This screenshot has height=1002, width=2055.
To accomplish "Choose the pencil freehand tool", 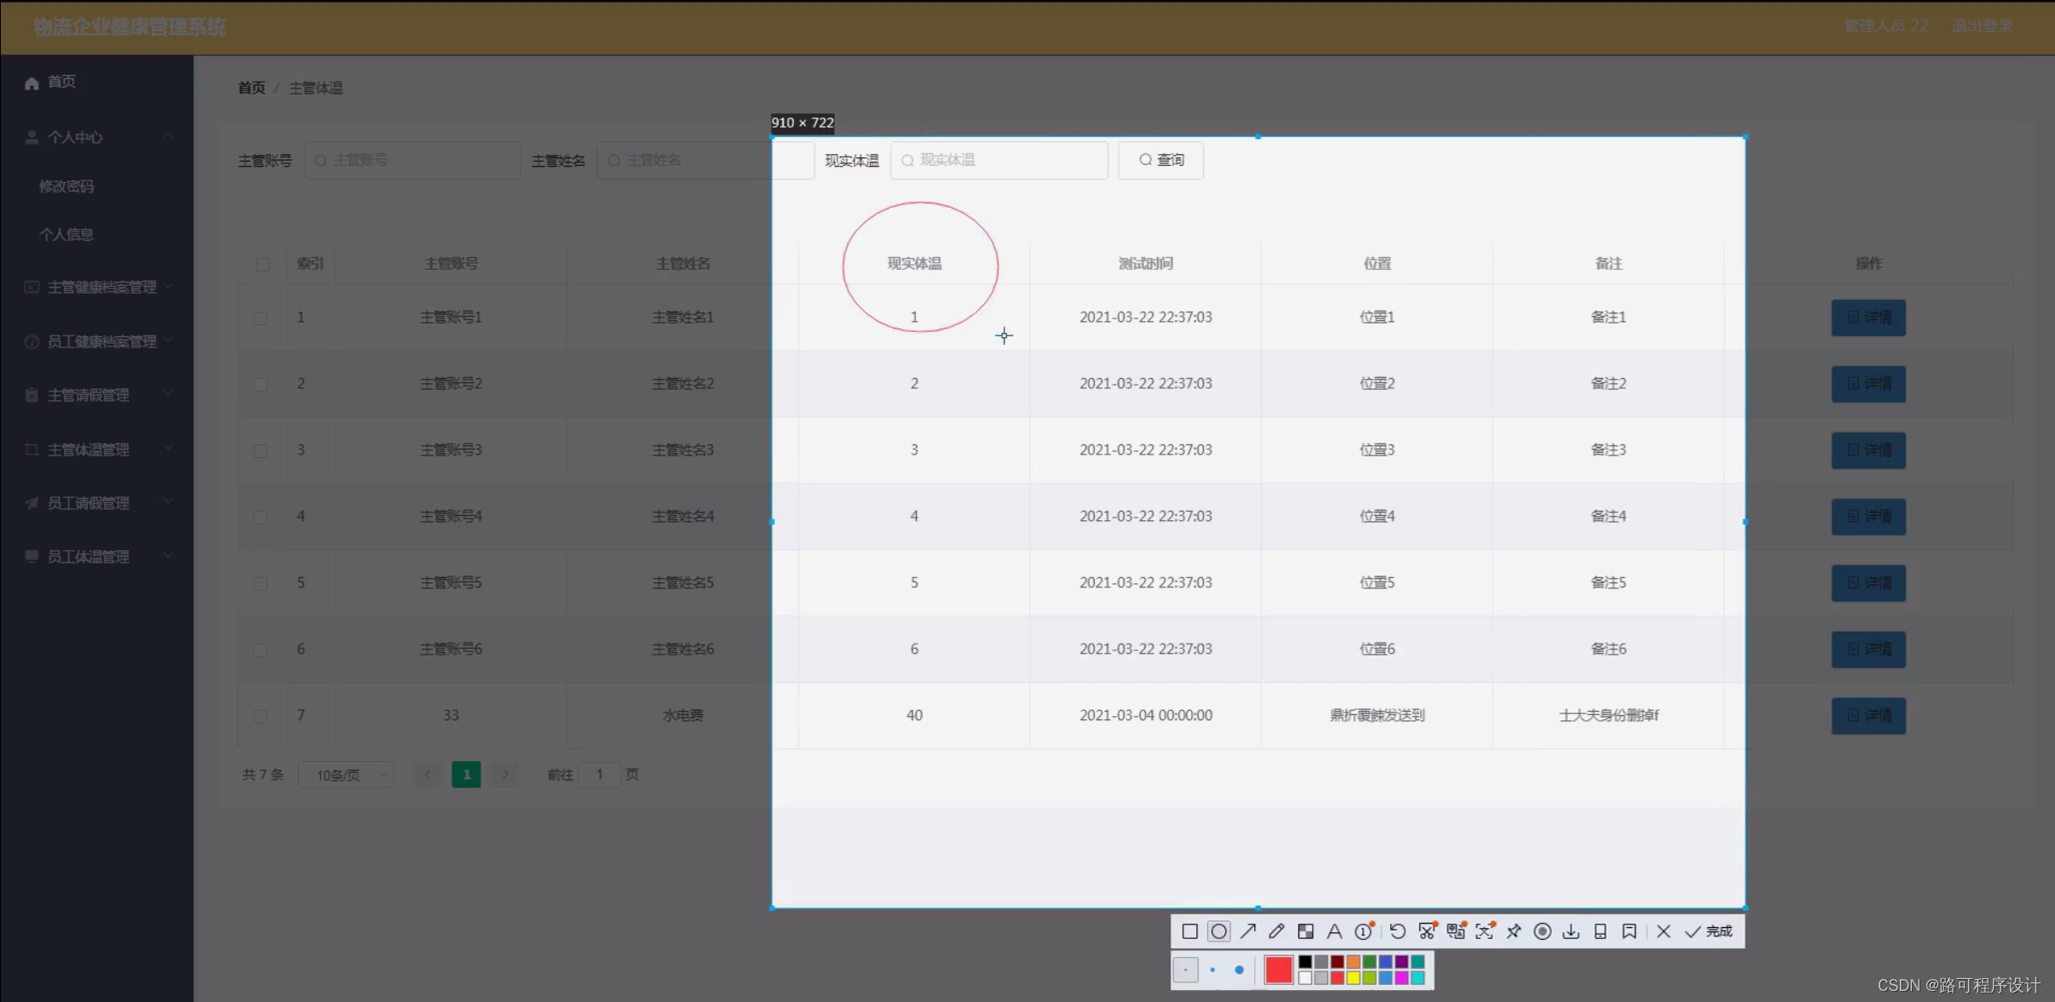I will (x=1276, y=931).
